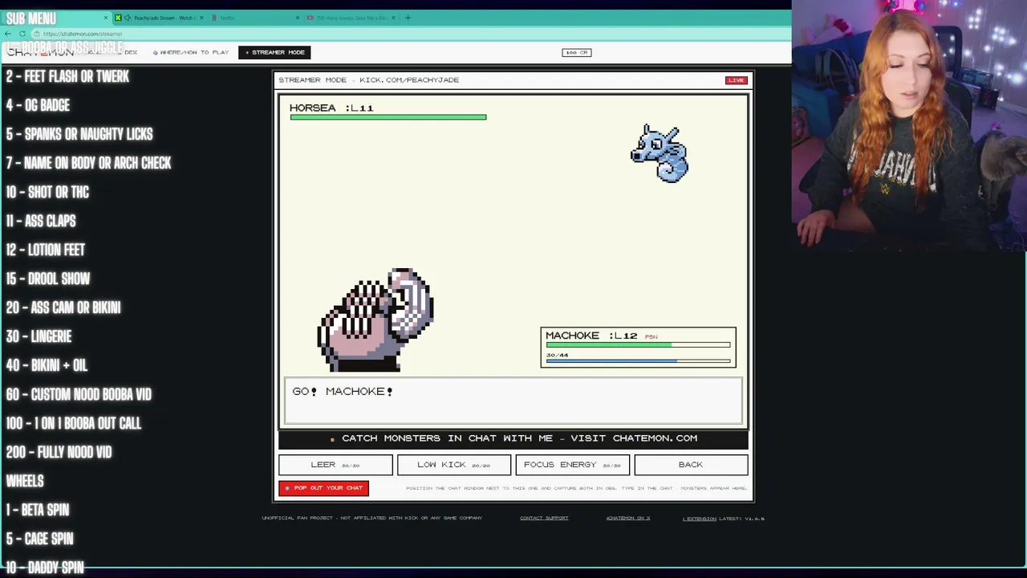Click 'Drool Show' in sub menu
Image resolution: width=1027 pixels, height=578 pixels.
[x=47, y=279]
